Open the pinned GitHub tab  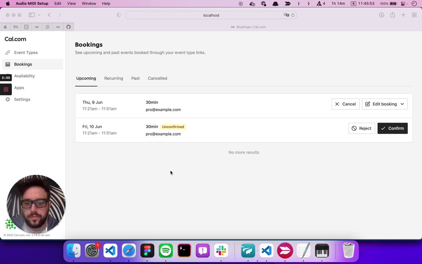[69, 27]
